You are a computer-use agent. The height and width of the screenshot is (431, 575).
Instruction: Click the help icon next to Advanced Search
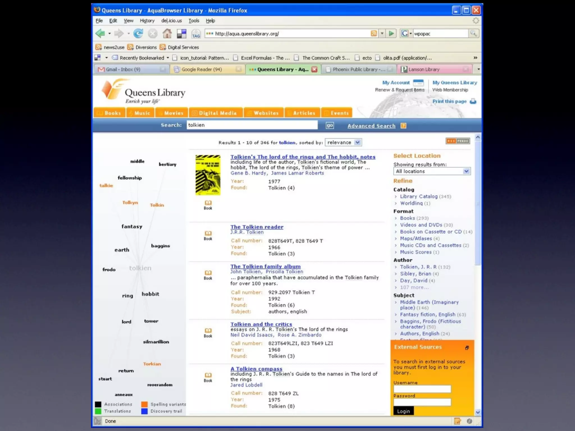[x=403, y=126]
